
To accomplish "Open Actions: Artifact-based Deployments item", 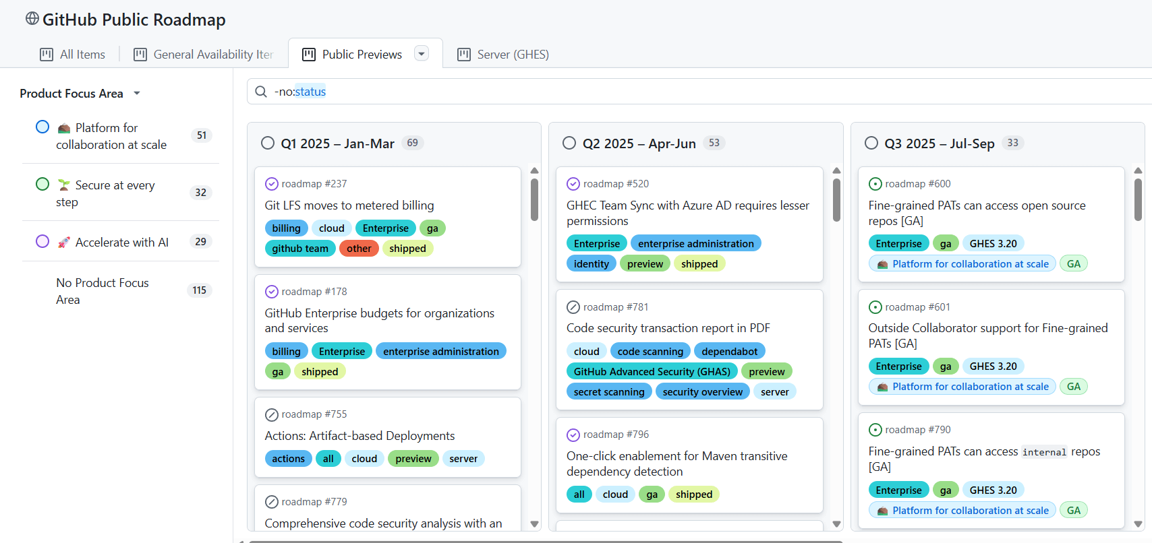I will coord(360,436).
